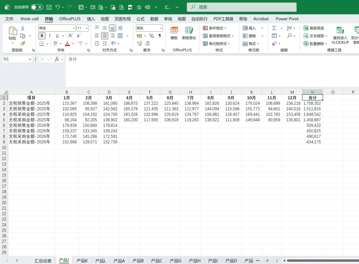Open the font size dropdown showing 11
The height and width of the screenshot is (264, 359).
[86, 28]
